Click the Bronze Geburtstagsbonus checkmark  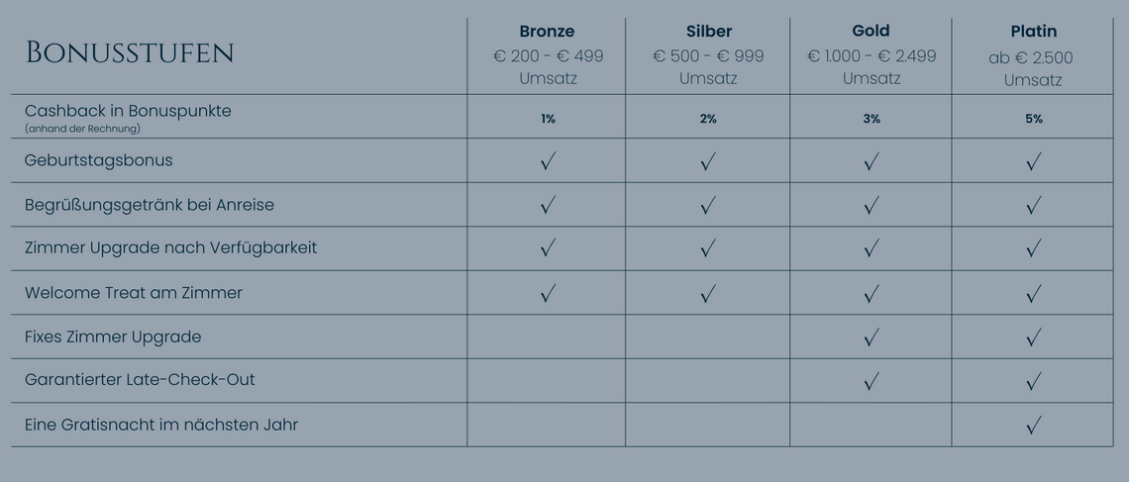548,161
